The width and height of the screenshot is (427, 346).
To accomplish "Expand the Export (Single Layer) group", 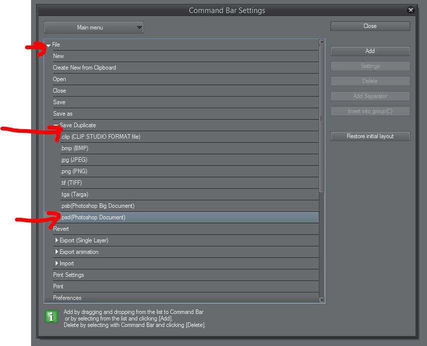I will [x=57, y=240].
